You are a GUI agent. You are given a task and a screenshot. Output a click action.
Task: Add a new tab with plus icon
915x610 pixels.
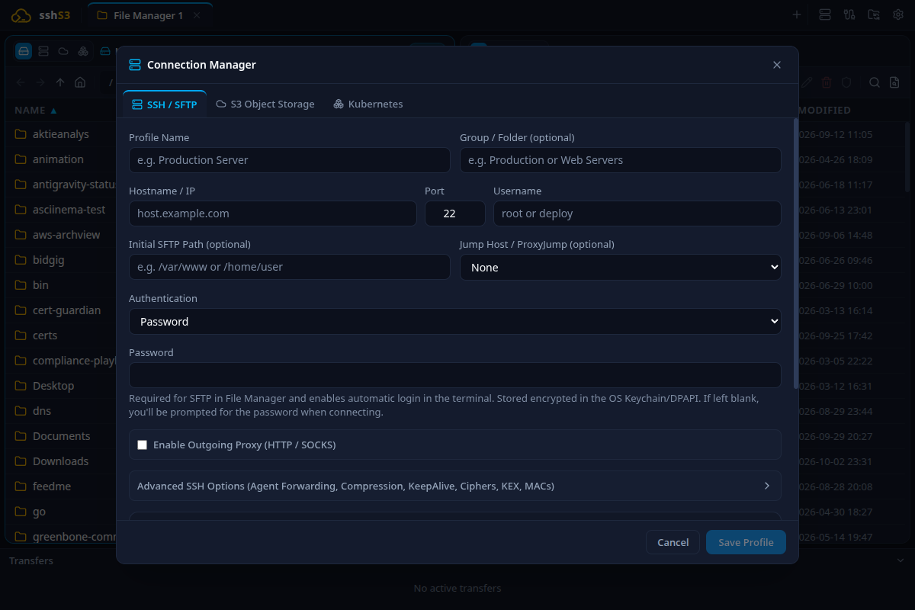point(797,14)
